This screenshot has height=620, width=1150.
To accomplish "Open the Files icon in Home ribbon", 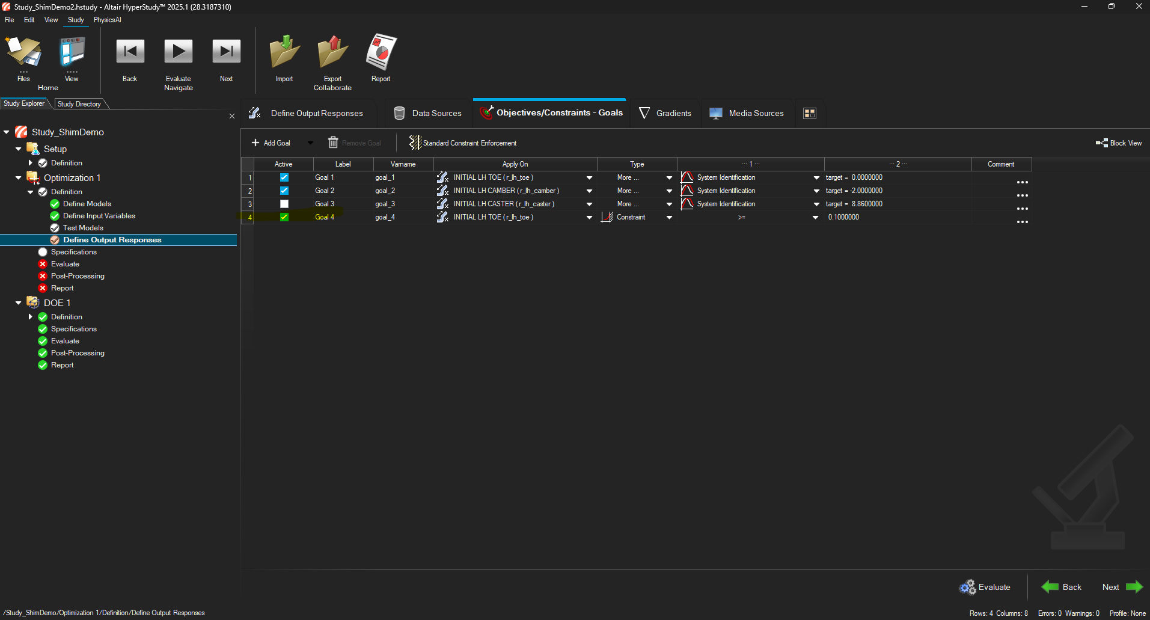I will pyautogui.click(x=23, y=52).
